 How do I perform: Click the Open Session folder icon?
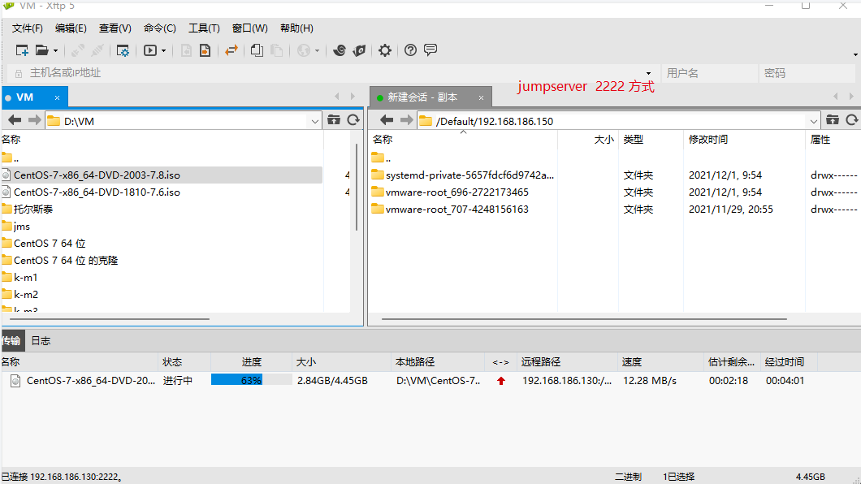tap(41, 50)
